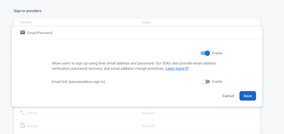Click the Sign-in providers heading
Image resolution: width=284 pixels, height=134 pixels.
coord(27,11)
